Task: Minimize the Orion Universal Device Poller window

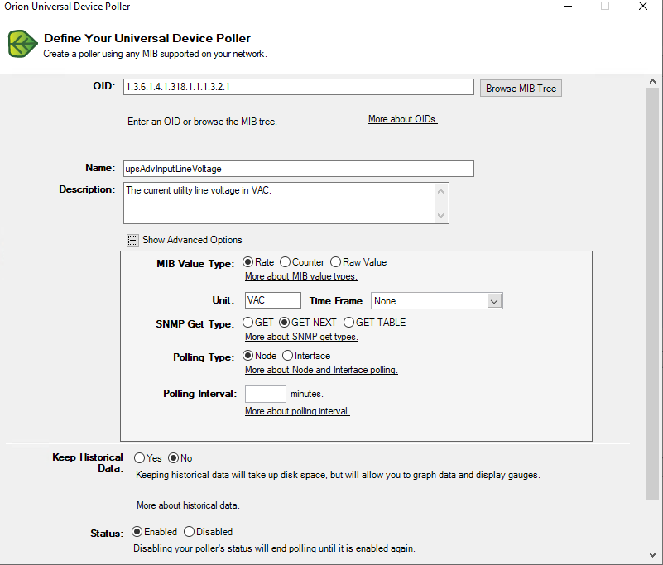Action: [x=568, y=7]
